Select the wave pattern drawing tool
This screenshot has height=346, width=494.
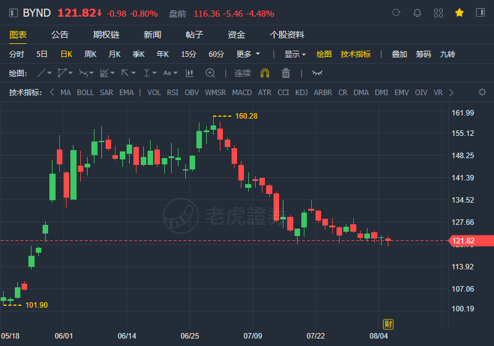pos(83,73)
